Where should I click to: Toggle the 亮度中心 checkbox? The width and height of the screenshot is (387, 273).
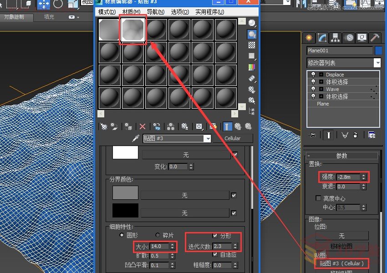[x=318, y=198]
